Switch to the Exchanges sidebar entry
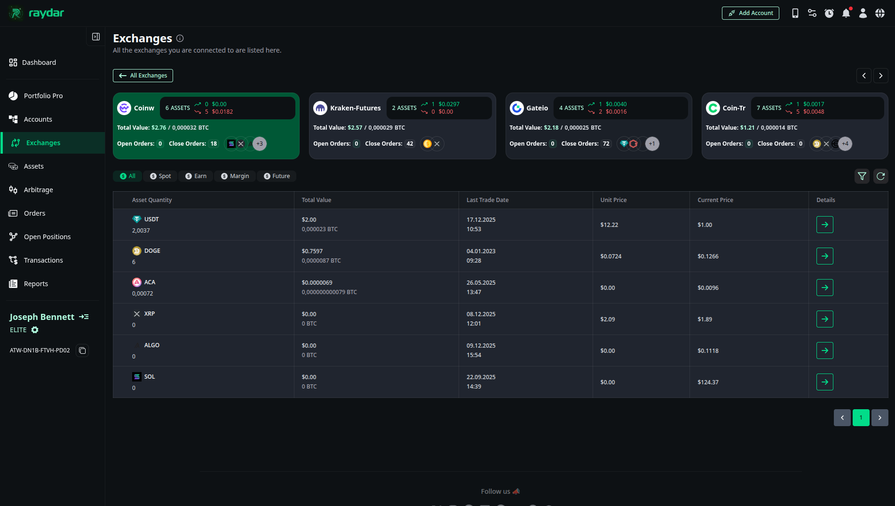 coord(43,142)
